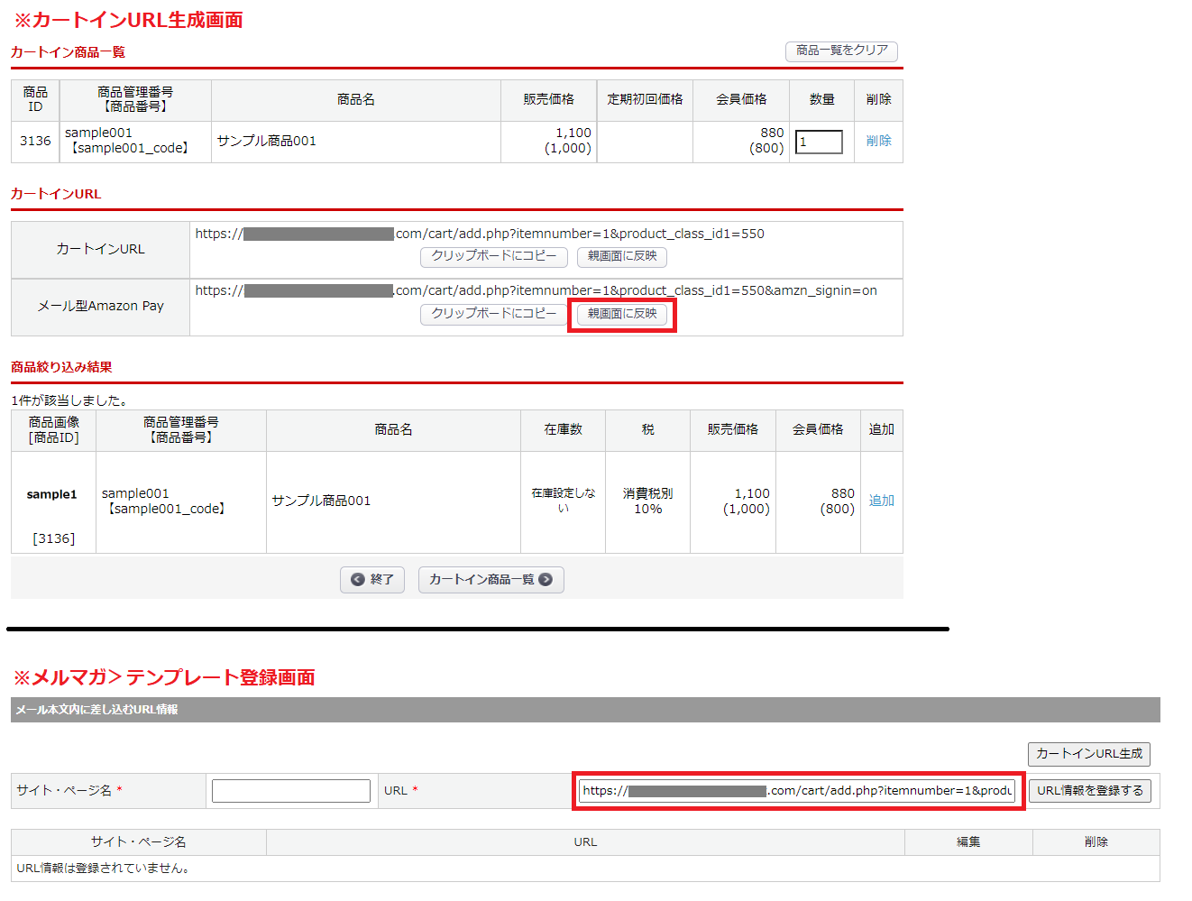Click the right-arrow icon on the カートイン商品一覧 button

pyautogui.click(x=546, y=580)
